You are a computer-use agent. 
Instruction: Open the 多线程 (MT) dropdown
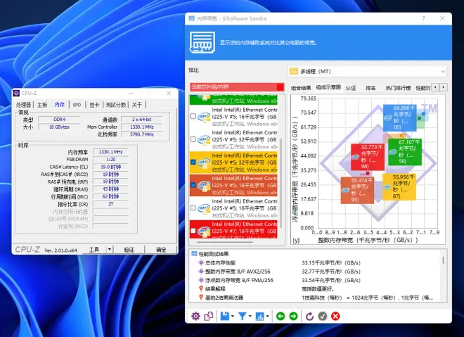pos(368,71)
